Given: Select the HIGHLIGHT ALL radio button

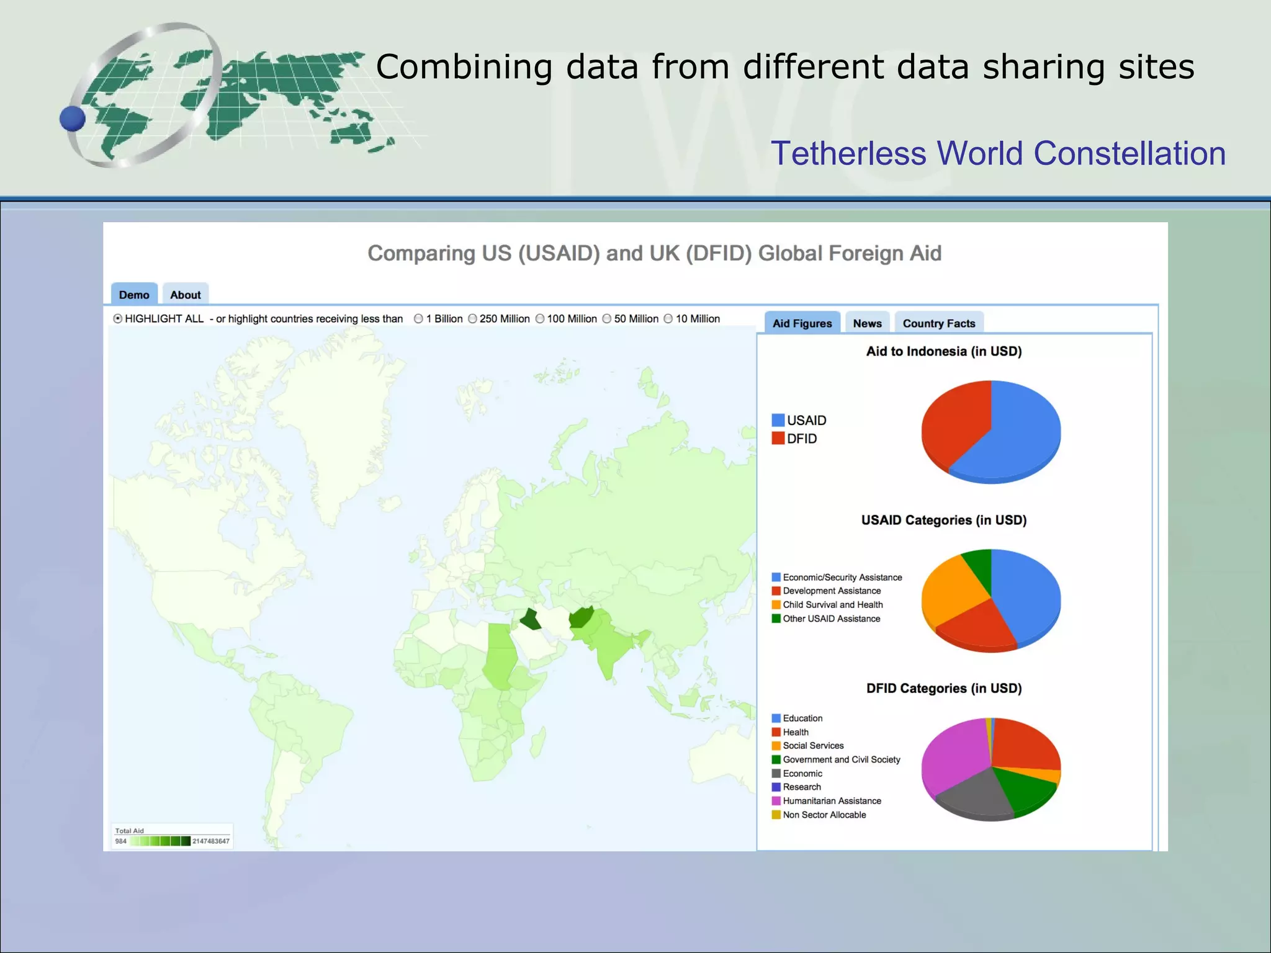Looking at the screenshot, I should pos(118,319).
